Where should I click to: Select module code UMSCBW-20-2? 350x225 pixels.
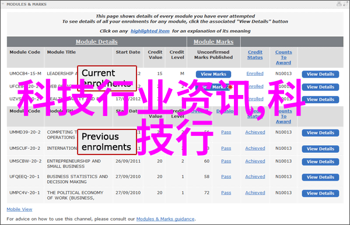tap(25, 161)
